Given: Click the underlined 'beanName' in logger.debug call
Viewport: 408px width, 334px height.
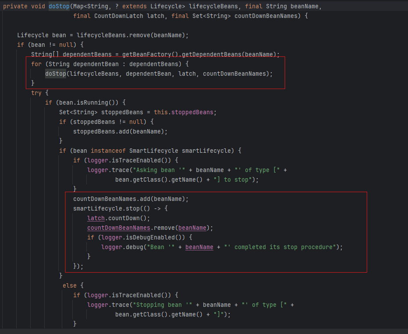Looking at the screenshot, I should (199, 247).
